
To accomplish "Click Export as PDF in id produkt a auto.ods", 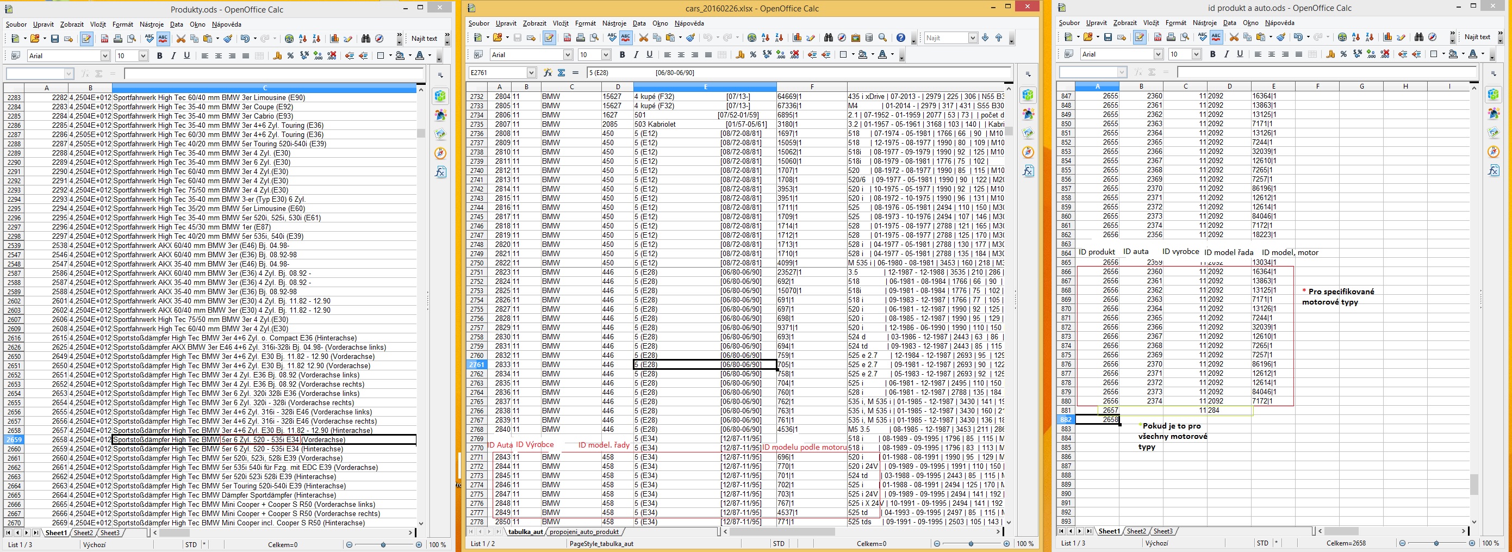I will click(1158, 37).
